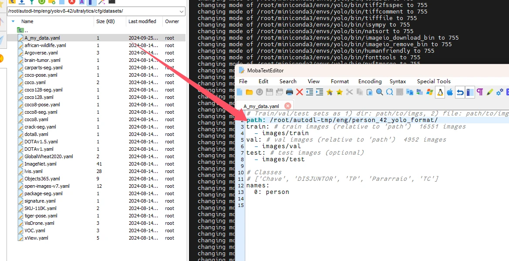Decrease indent with the unindent icon
The height and width of the screenshot is (261, 509).
pos(310,92)
